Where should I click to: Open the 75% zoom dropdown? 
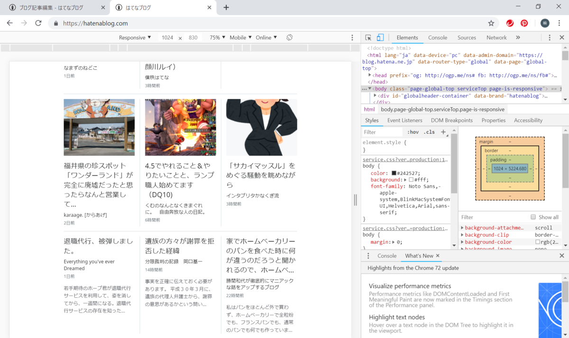coord(217,37)
